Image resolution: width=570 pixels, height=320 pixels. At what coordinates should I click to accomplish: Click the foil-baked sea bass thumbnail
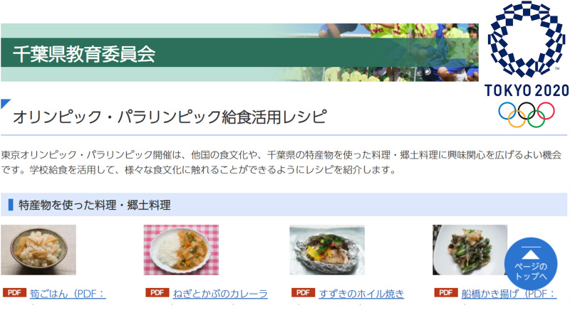pos(327,250)
